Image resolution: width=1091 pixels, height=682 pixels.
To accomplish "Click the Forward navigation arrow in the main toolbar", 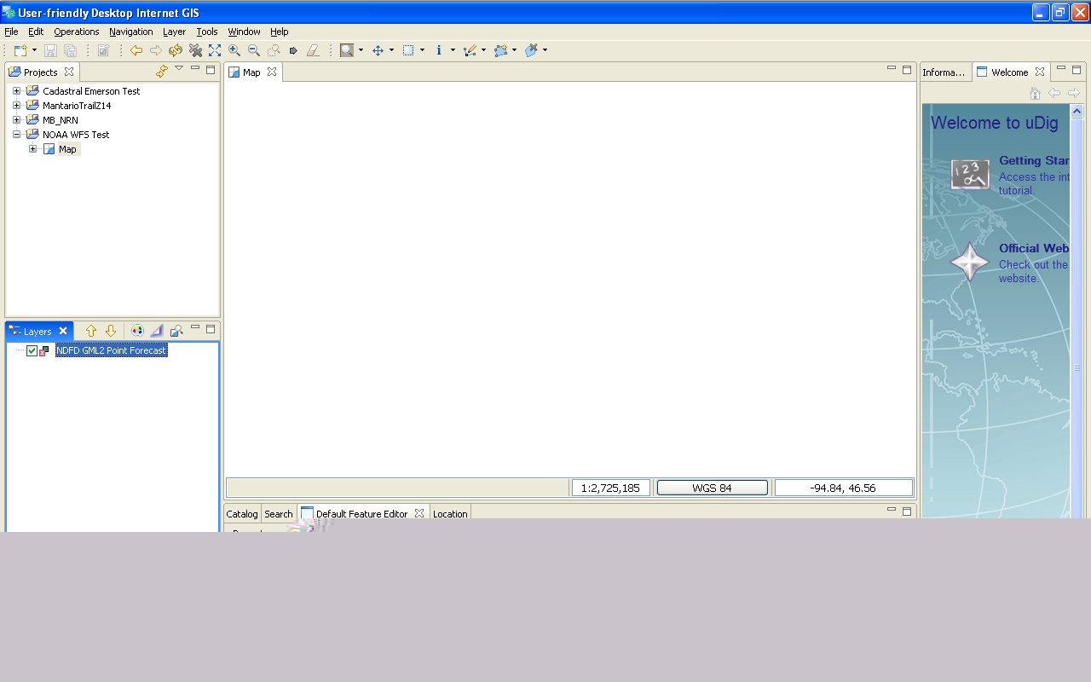I will [155, 50].
